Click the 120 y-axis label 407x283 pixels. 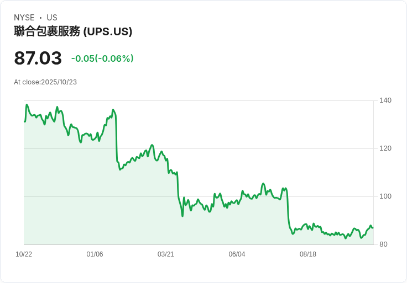(385, 148)
